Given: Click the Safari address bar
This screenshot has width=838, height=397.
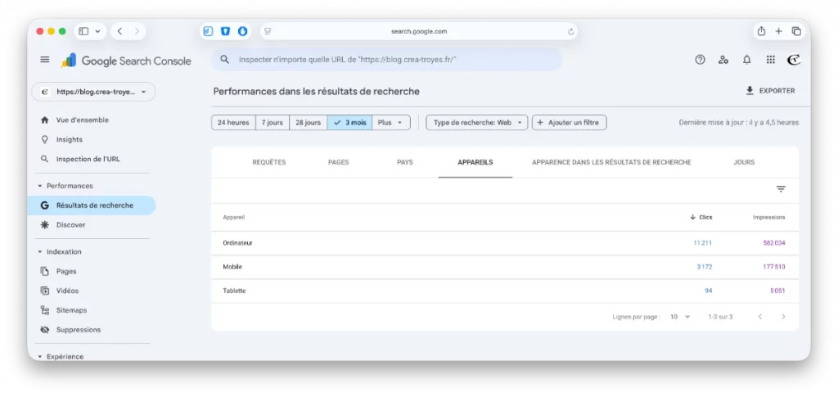Looking at the screenshot, I should 419,32.
